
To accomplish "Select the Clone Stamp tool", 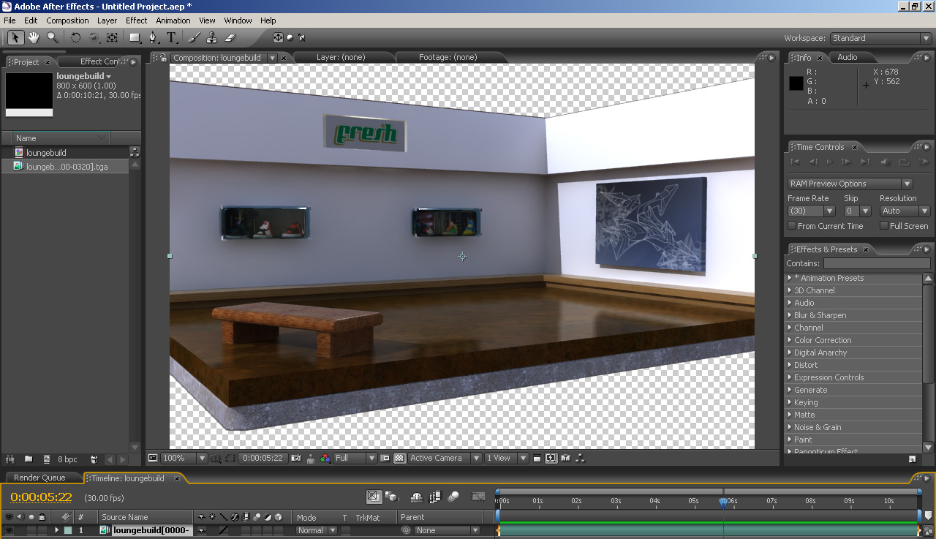I will coord(211,37).
